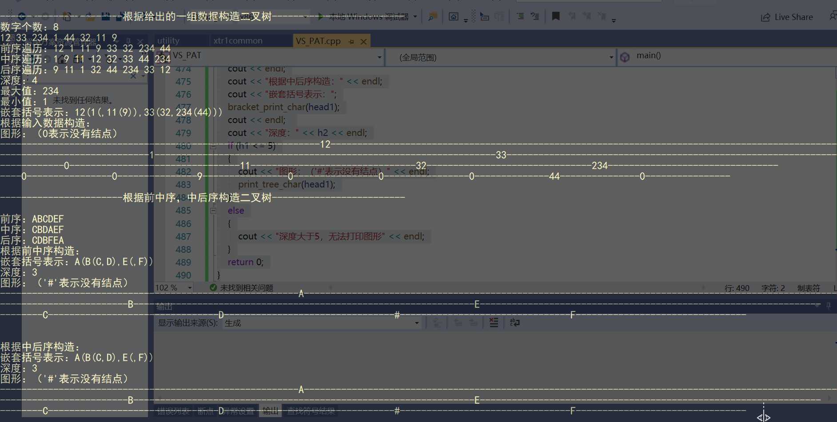Open the 显示输出来源 生成 dropdown

pos(322,323)
